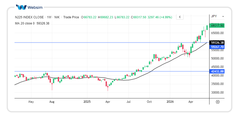Click the Jul time axis label

point(129,102)
